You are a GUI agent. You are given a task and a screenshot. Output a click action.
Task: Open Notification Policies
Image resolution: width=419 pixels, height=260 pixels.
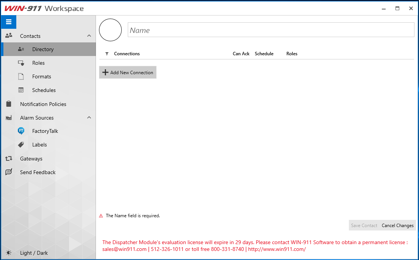(x=49, y=104)
